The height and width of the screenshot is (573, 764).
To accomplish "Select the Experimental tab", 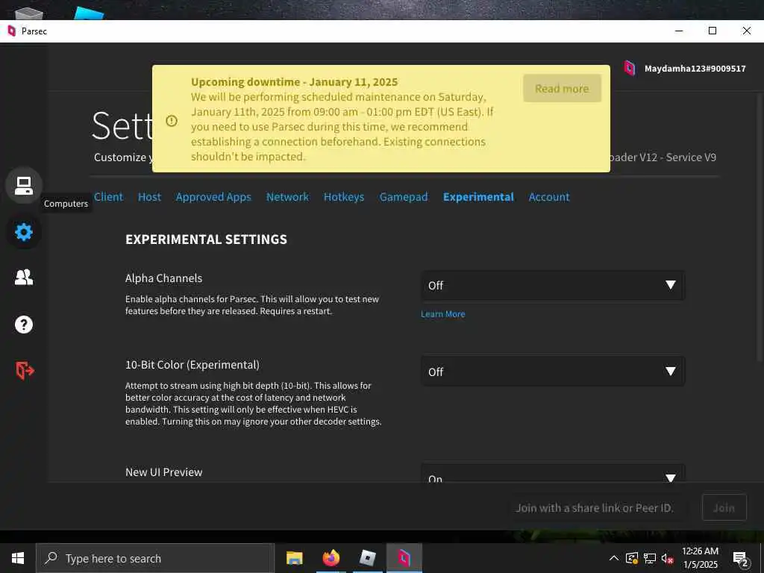I will tap(478, 197).
